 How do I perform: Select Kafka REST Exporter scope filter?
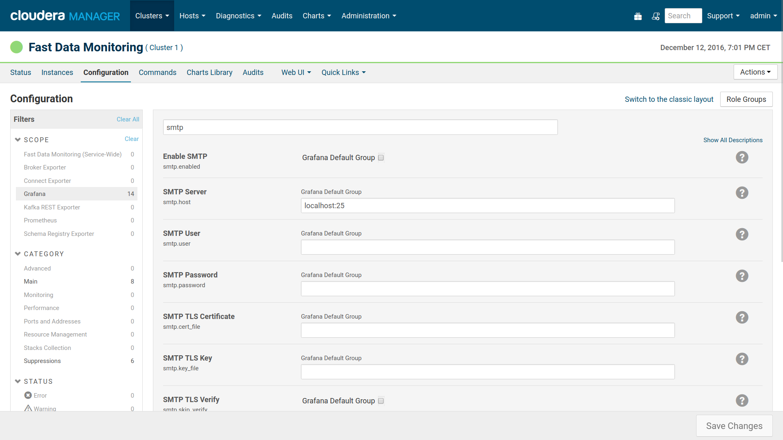[x=77, y=207]
